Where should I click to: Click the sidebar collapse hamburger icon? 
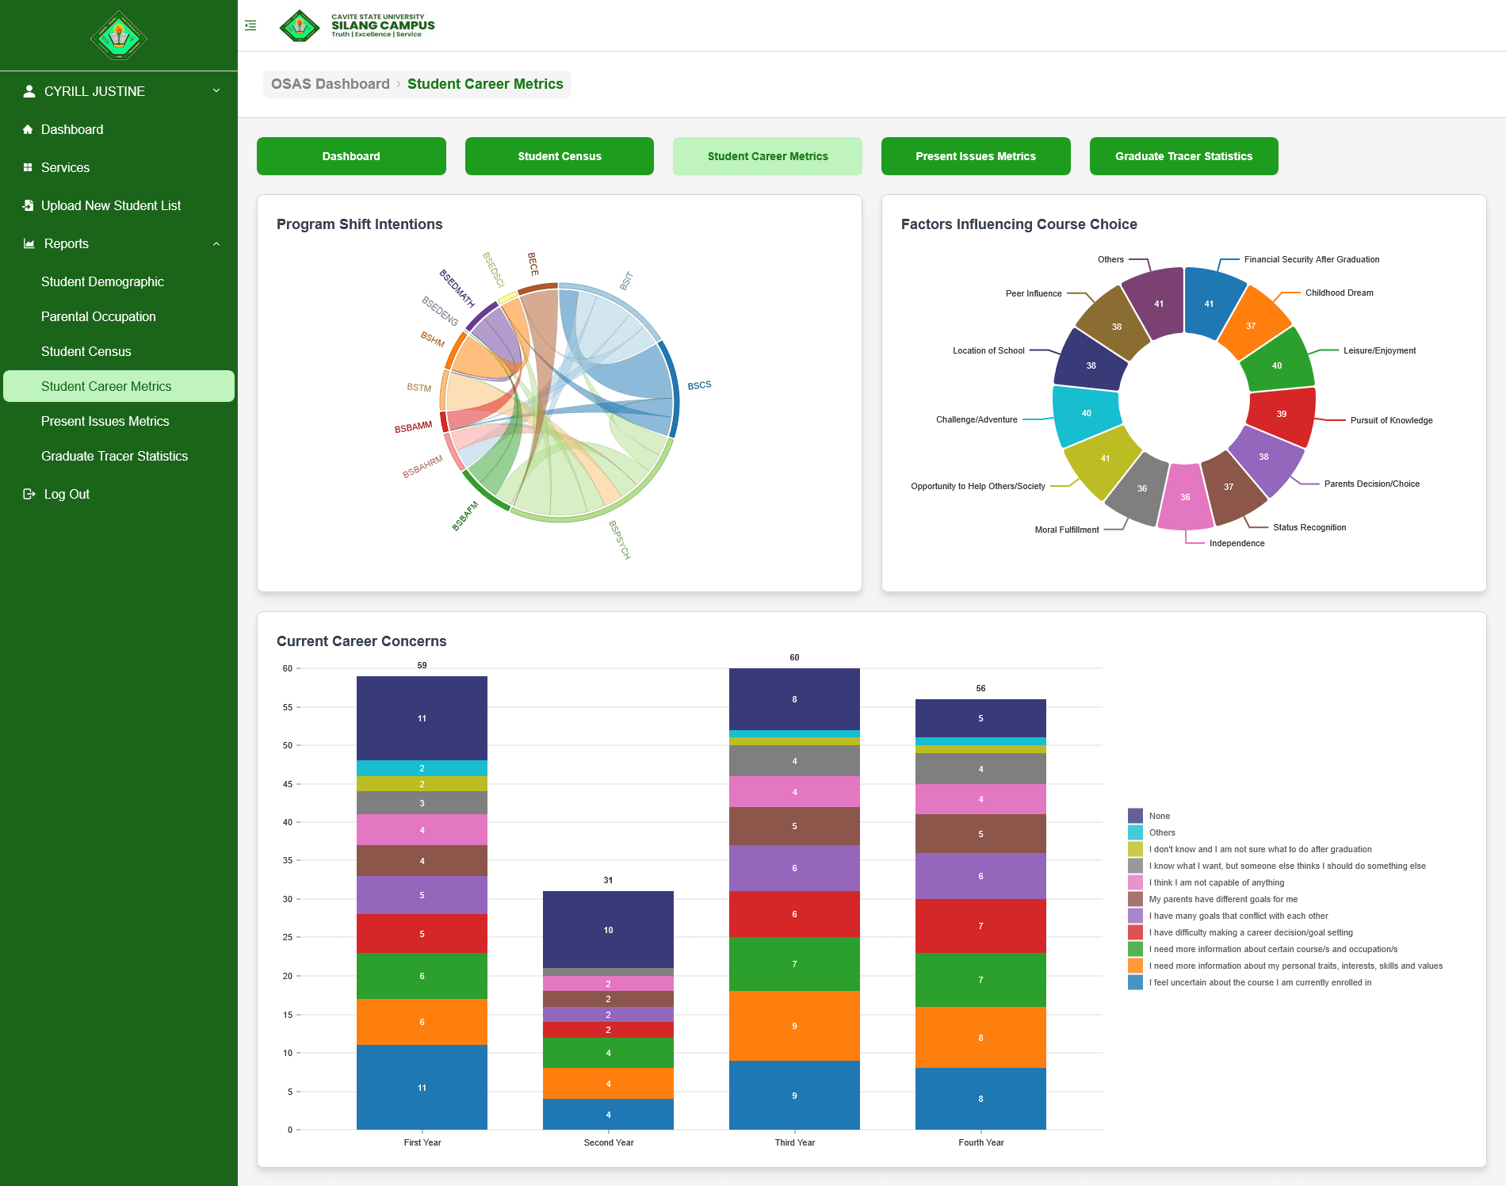click(x=250, y=25)
